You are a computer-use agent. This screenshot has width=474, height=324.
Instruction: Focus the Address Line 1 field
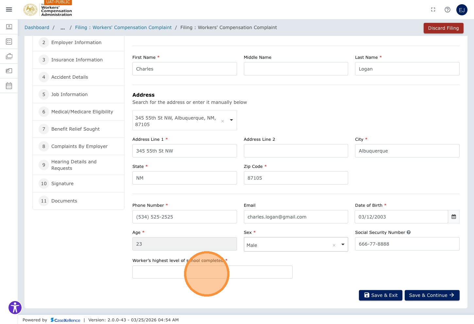(x=185, y=151)
